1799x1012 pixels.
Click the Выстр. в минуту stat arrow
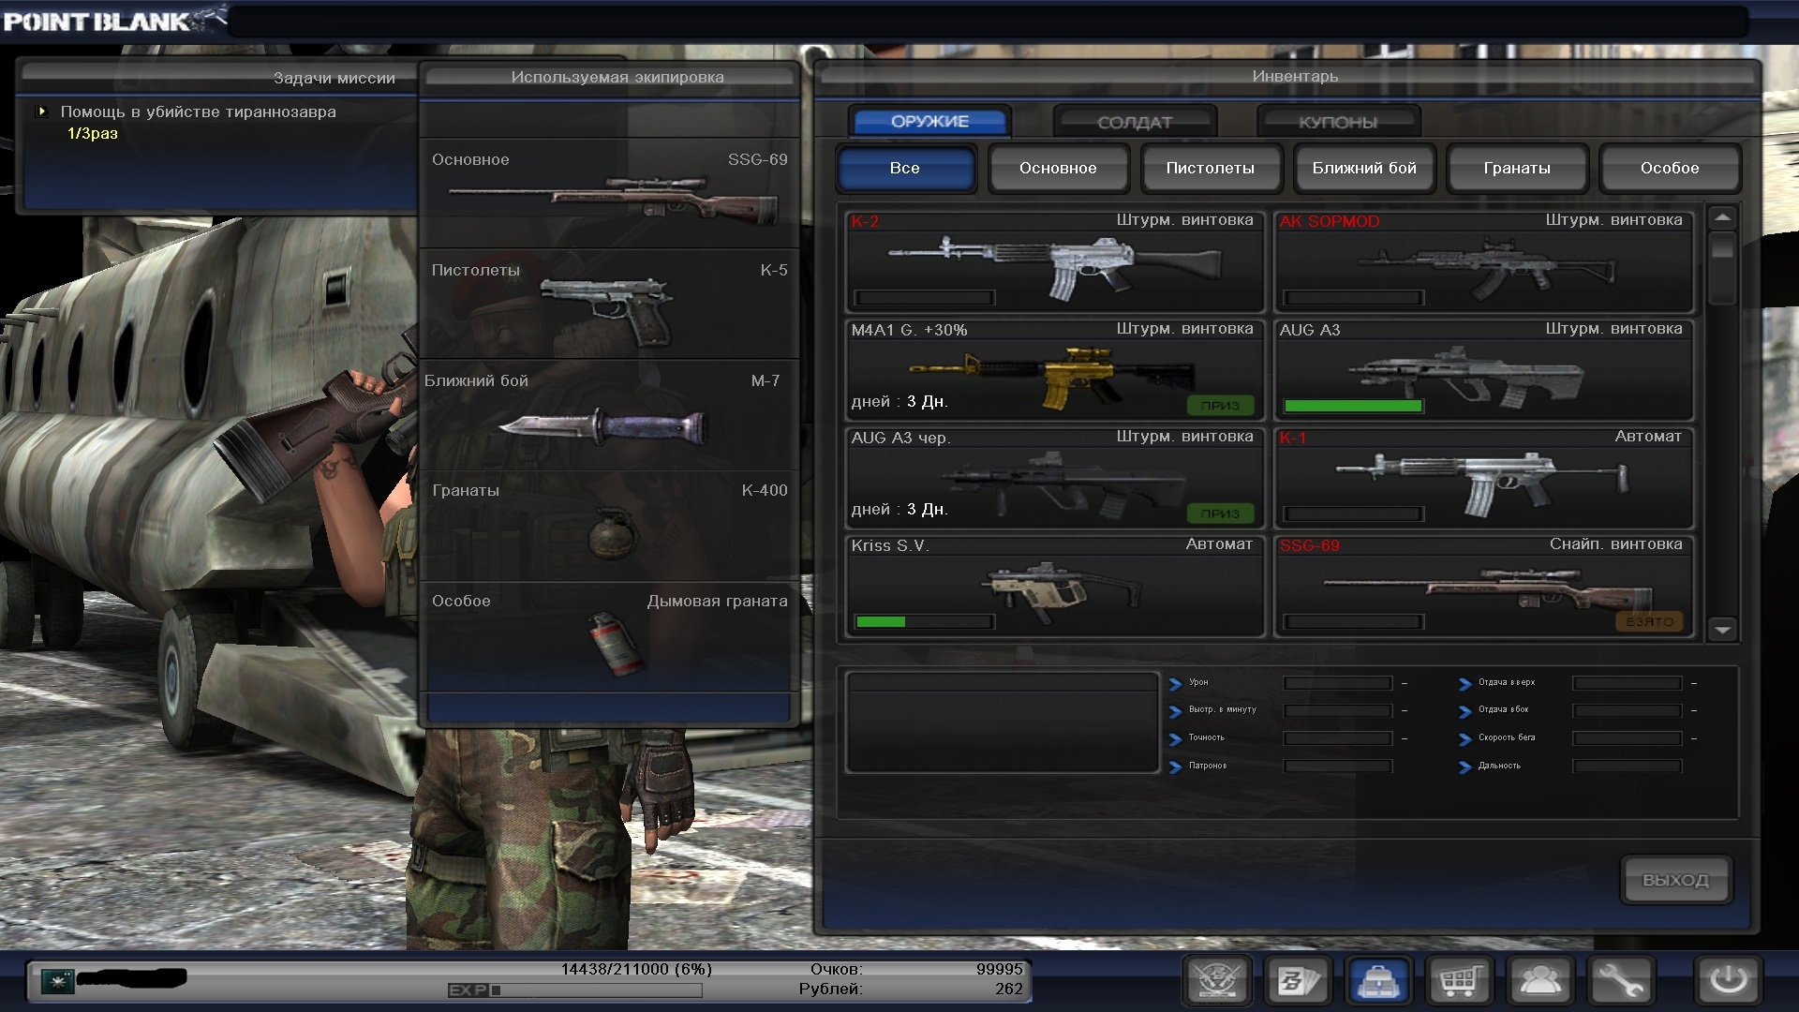1176,711
